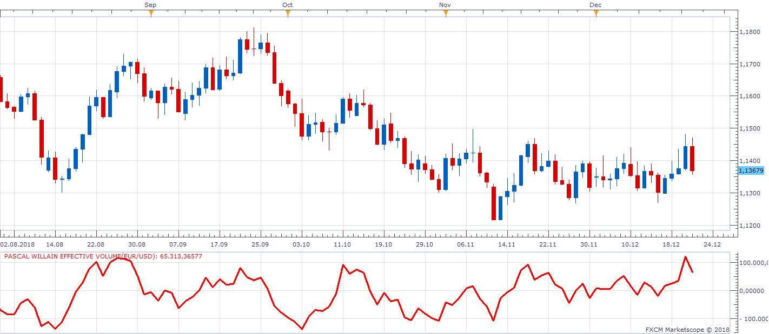Click the 17.09 date axis label

coord(219,244)
